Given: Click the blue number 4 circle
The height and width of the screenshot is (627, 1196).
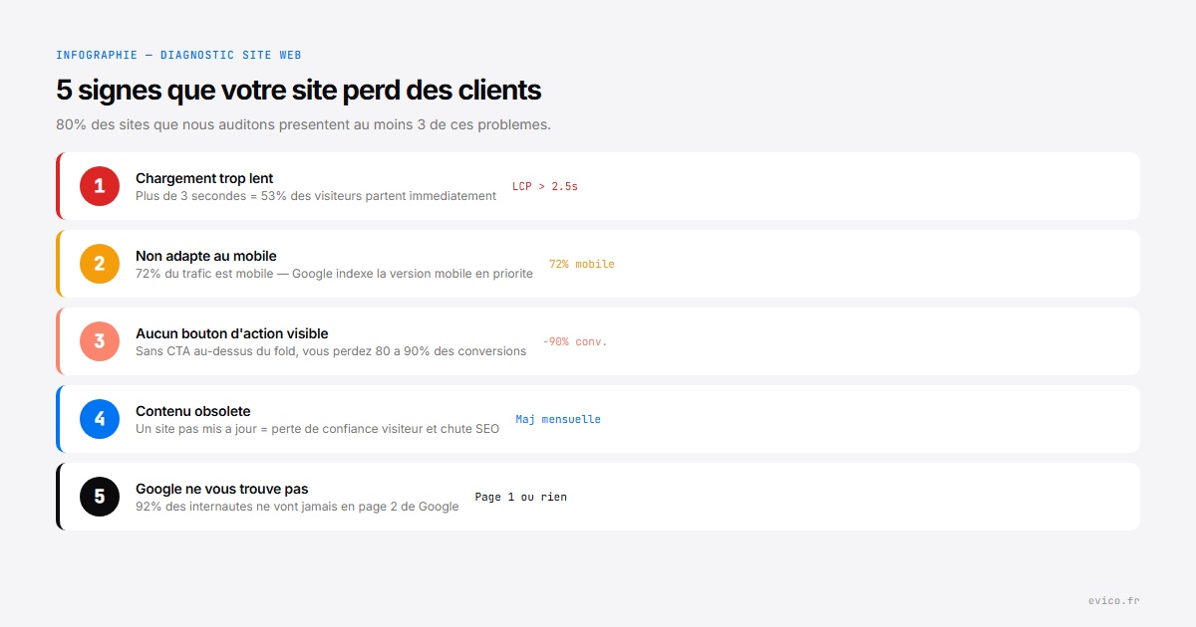Looking at the screenshot, I should tap(100, 419).
